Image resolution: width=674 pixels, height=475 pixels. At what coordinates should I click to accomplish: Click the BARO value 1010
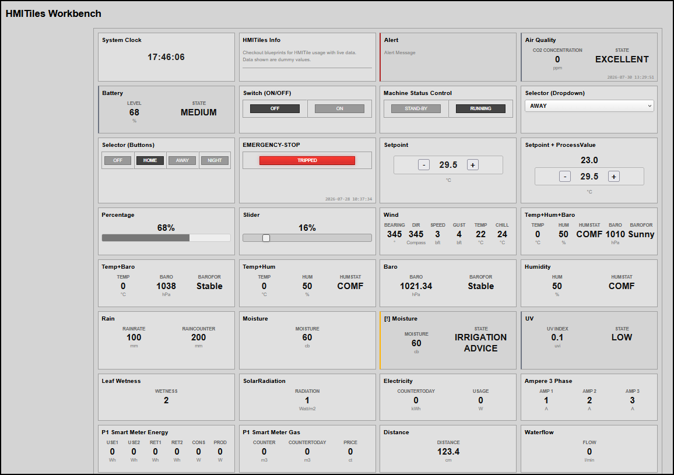615,234
